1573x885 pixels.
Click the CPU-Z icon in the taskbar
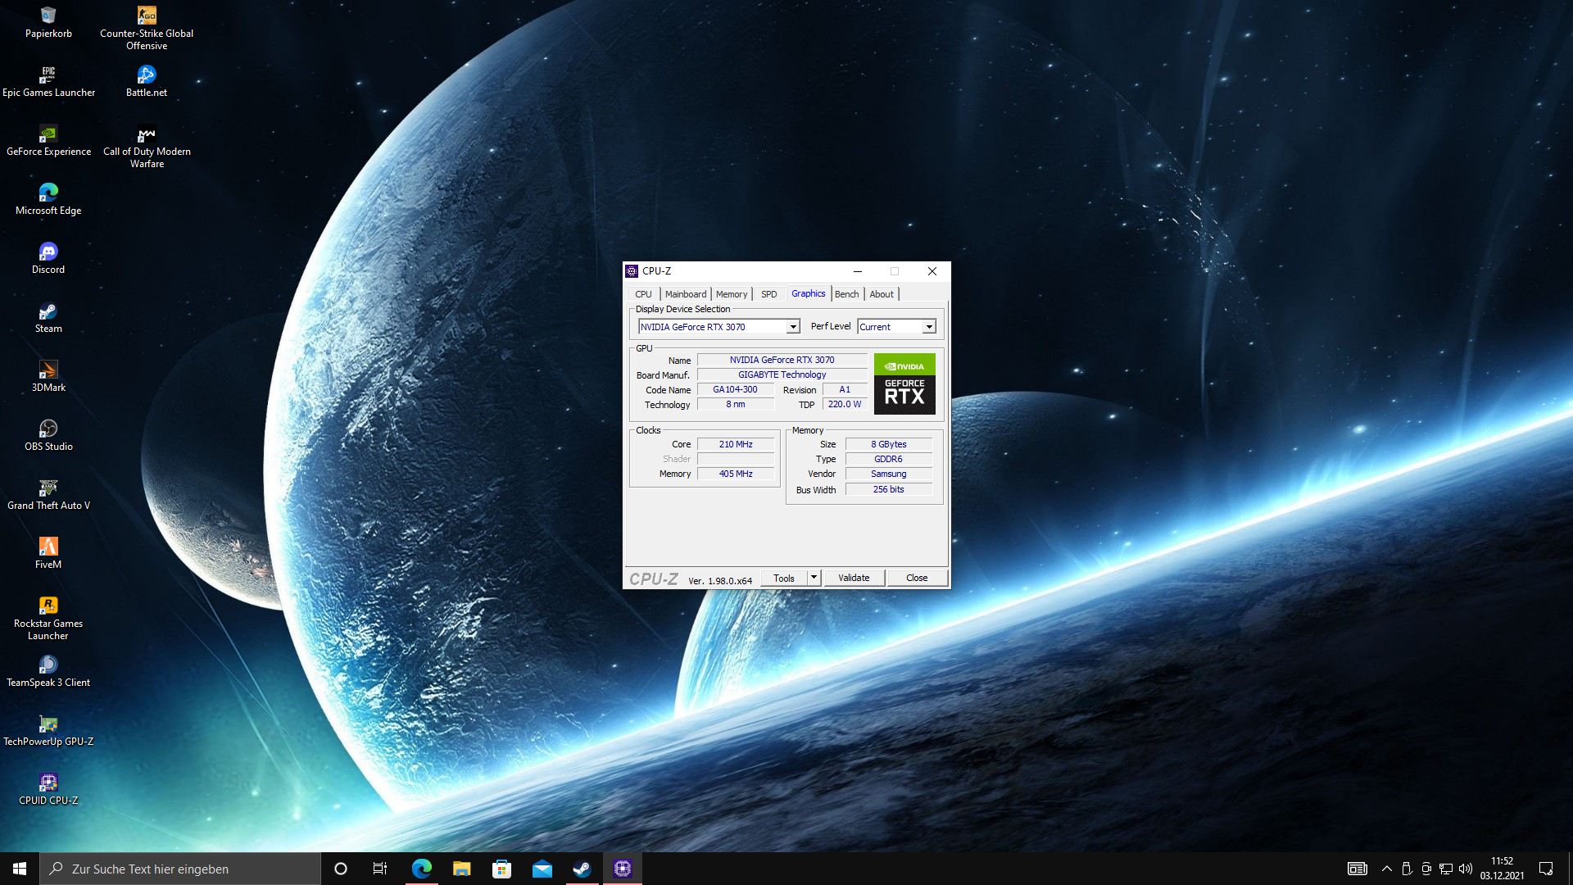tap(623, 869)
